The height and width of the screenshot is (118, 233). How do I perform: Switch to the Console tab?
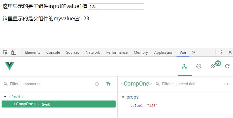tap(53, 52)
